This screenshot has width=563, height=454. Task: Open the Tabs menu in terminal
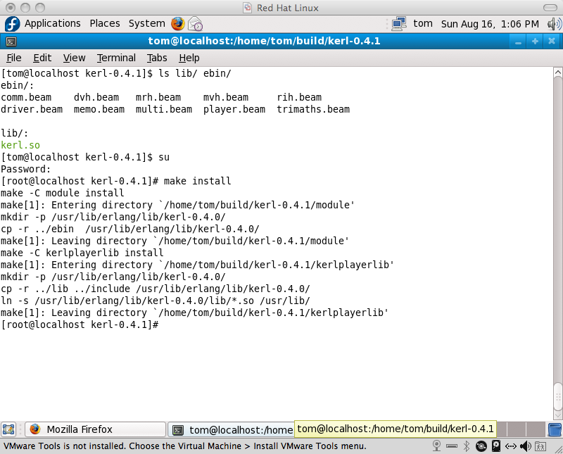[157, 58]
